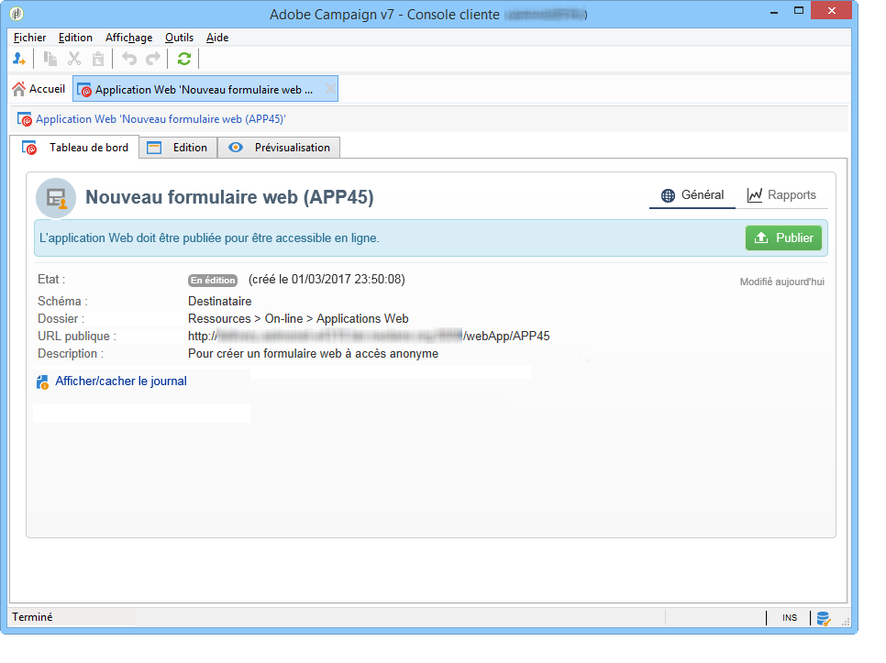Click the Destinataire schema value
886x663 pixels.
coord(220,301)
